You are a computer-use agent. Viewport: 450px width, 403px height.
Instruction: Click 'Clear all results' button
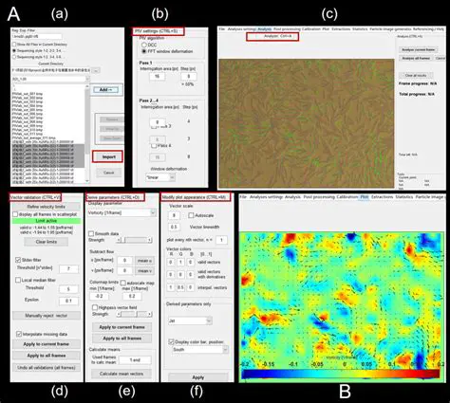pyautogui.click(x=416, y=76)
